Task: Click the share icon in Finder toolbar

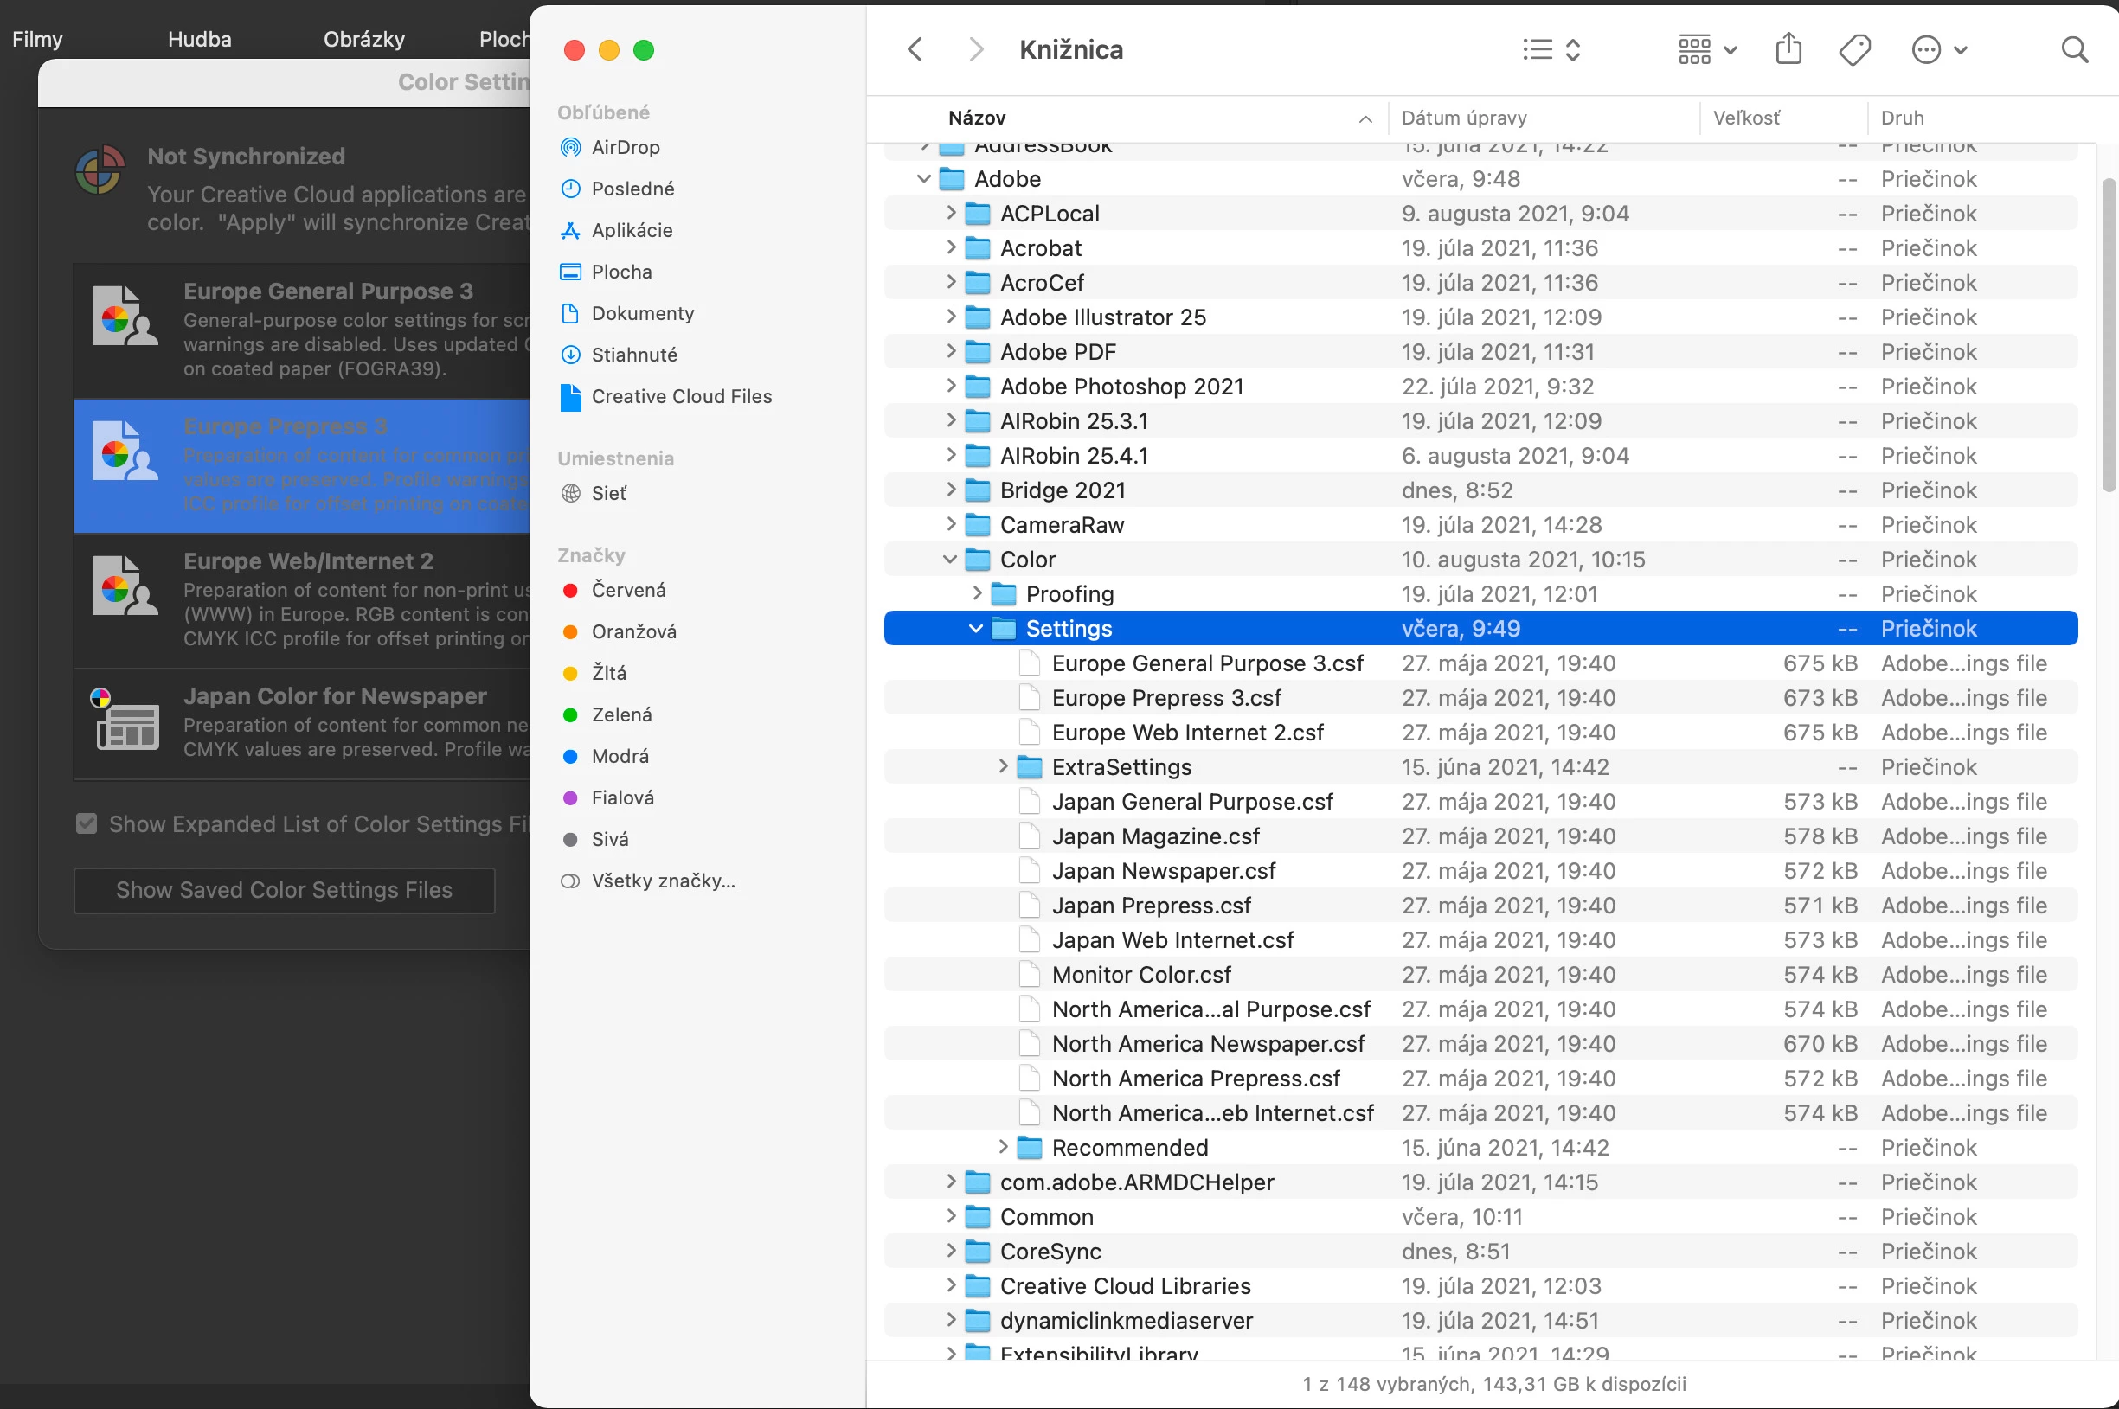Action: tap(1788, 49)
